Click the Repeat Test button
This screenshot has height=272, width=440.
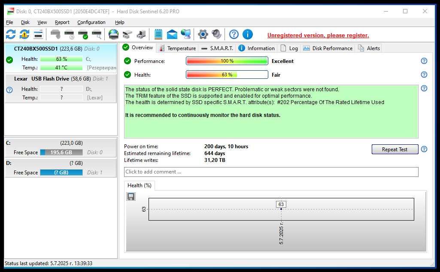coord(394,149)
